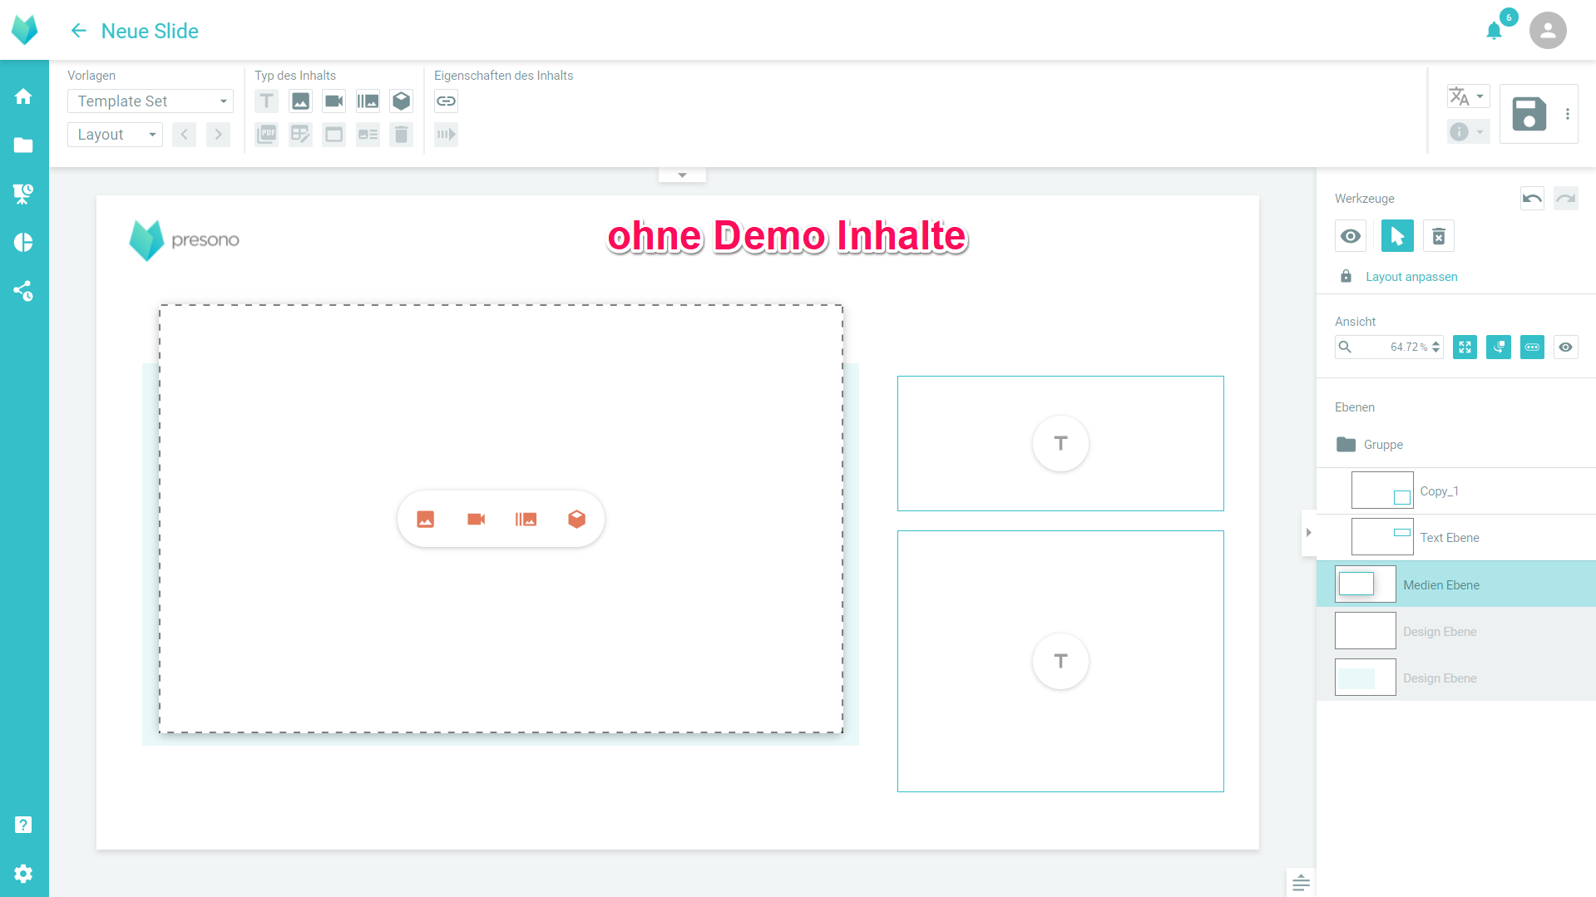Activate the selection pointer tool
The height and width of the screenshot is (897, 1596).
(1396, 236)
